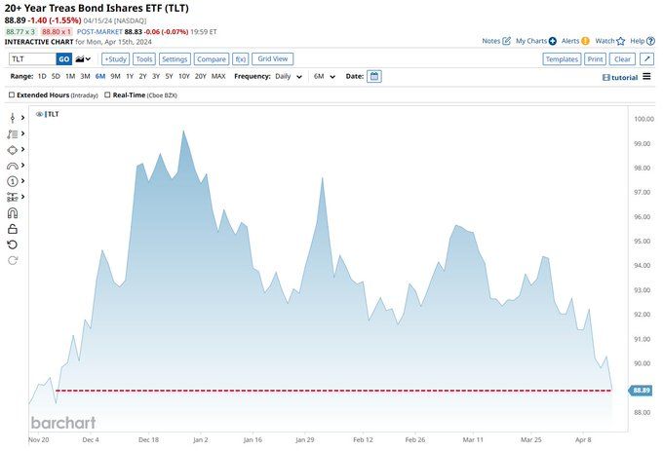The image size is (663, 451).
Task: Open the 6M period dropdown
Action: click(x=325, y=76)
